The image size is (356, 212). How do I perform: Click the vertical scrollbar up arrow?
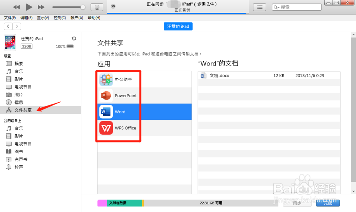pos(354,35)
